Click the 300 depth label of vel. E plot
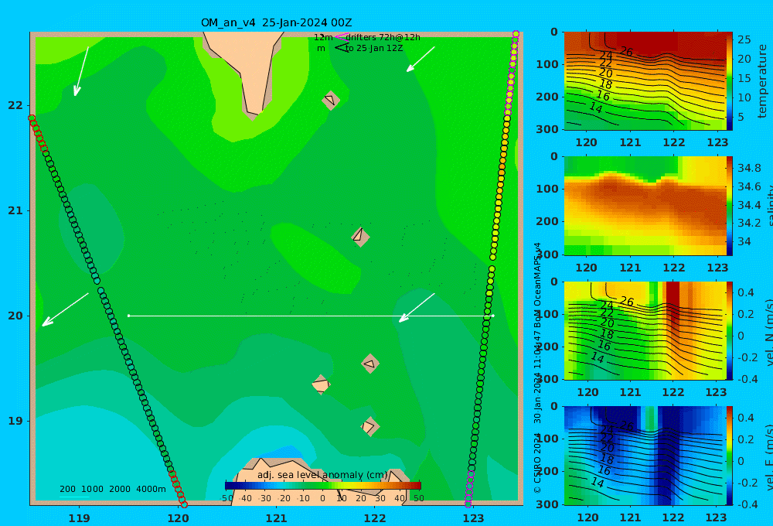The image size is (773, 526). [x=547, y=504]
